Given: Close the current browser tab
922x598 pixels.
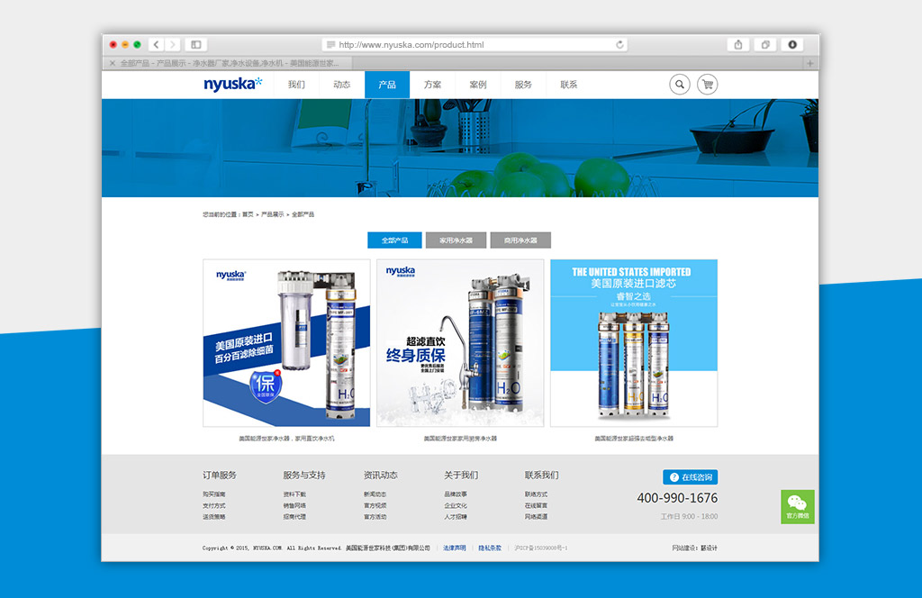Looking at the screenshot, I should [x=113, y=63].
